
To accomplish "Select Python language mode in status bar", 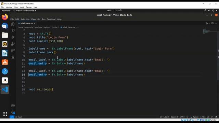I will (x=195, y=117).
